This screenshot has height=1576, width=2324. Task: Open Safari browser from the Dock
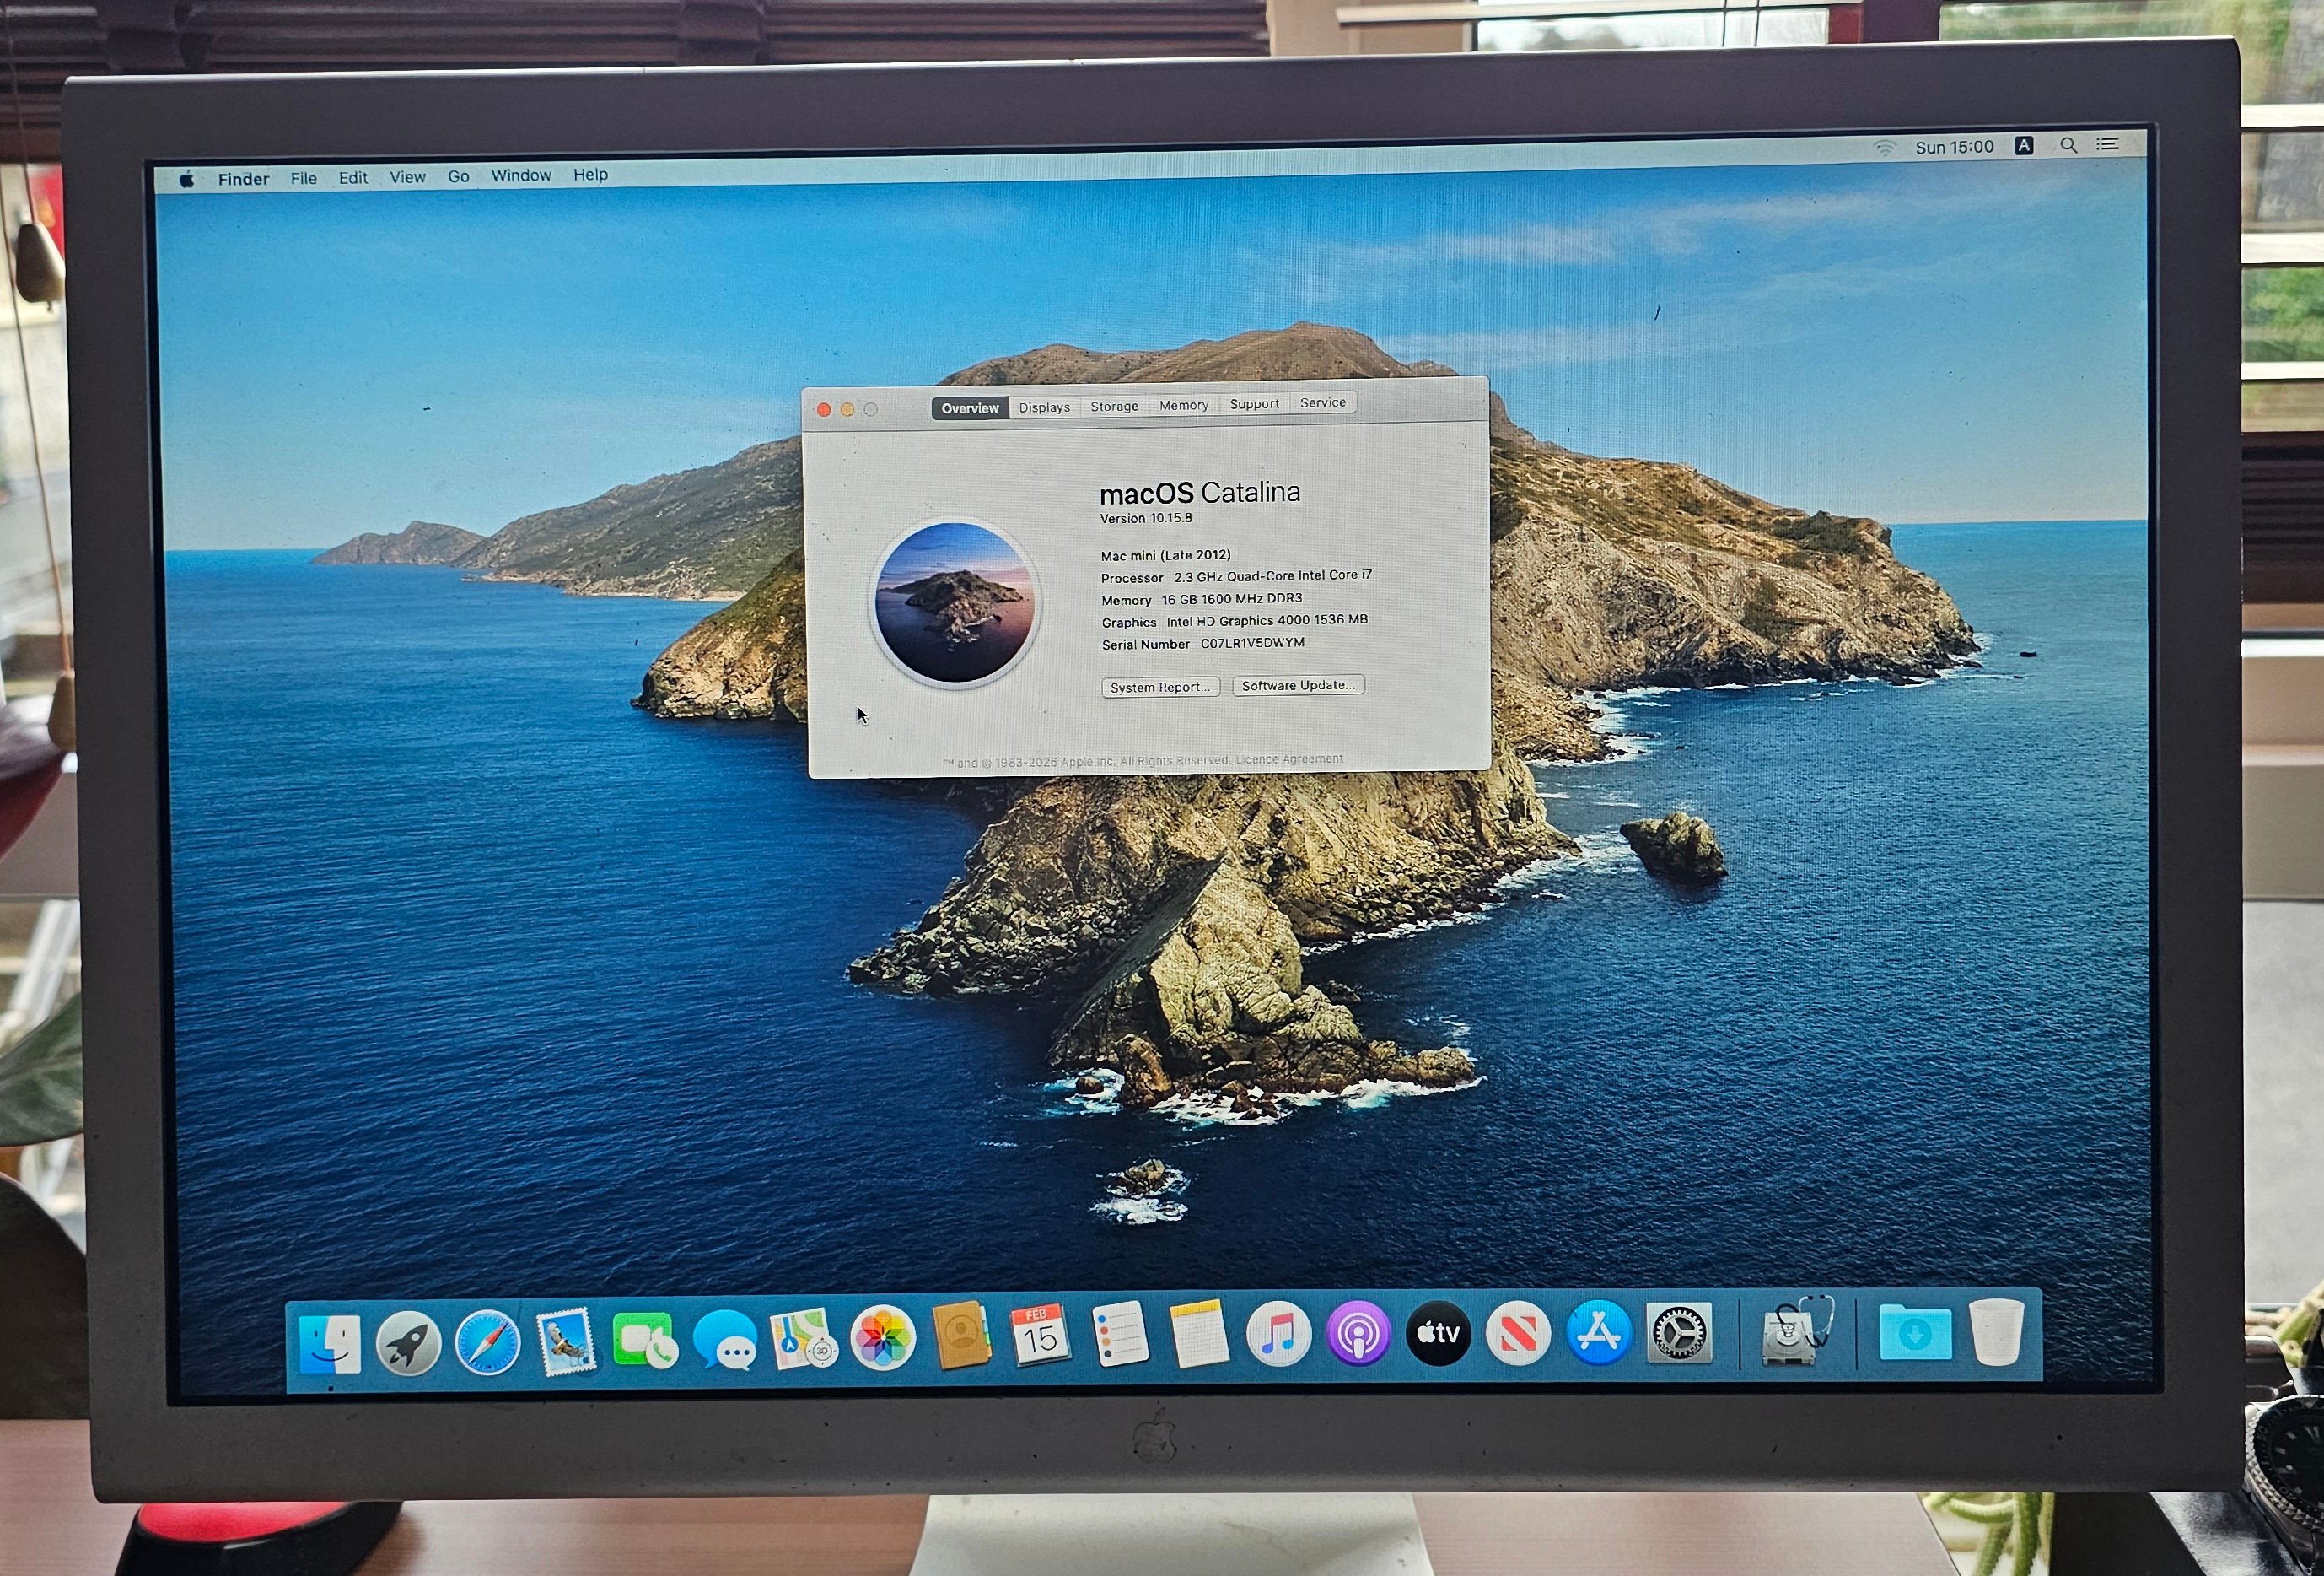tap(487, 1341)
